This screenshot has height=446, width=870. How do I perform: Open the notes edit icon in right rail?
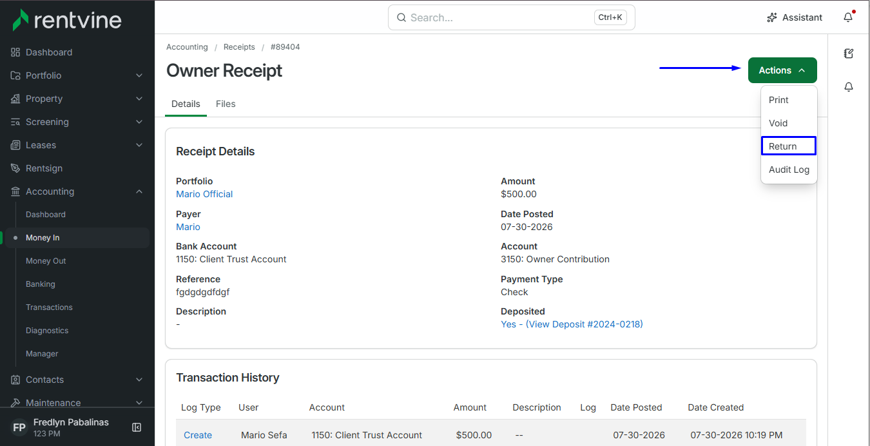[x=849, y=53]
